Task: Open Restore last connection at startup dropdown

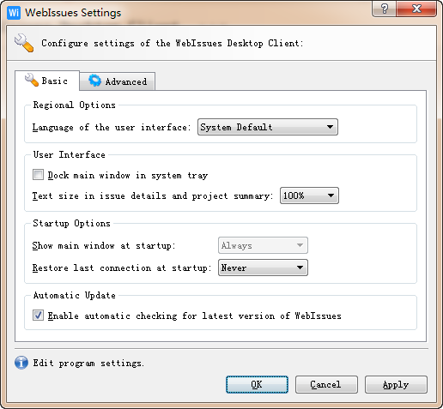Action: click(x=263, y=268)
